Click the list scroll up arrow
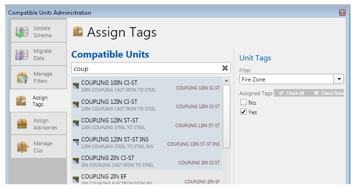The height and width of the screenshot is (189, 355). coord(226,81)
